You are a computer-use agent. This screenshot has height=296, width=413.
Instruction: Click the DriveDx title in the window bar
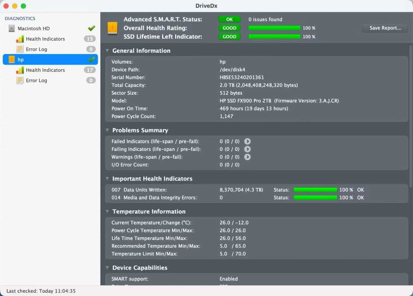(206, 6)
